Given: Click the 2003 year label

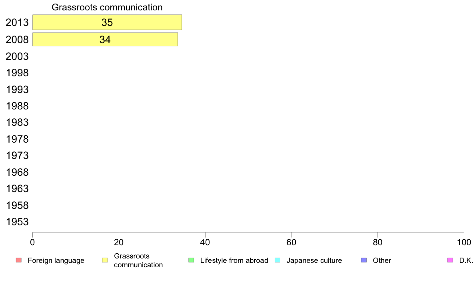Looking at the screenshot, I should click(x=17, y=56).
